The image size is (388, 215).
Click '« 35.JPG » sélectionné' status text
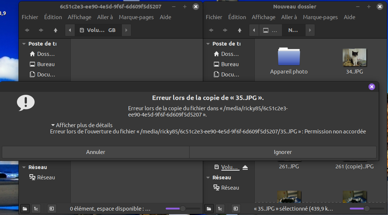[x=293, y=209]
